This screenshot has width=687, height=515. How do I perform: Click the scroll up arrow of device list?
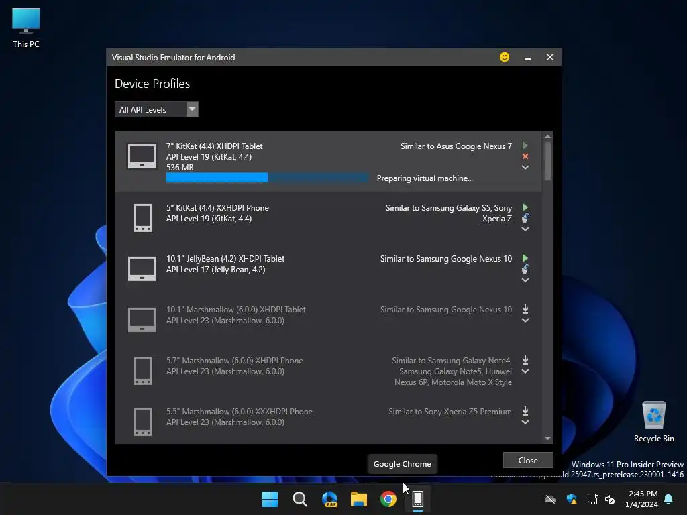(547, 137)
